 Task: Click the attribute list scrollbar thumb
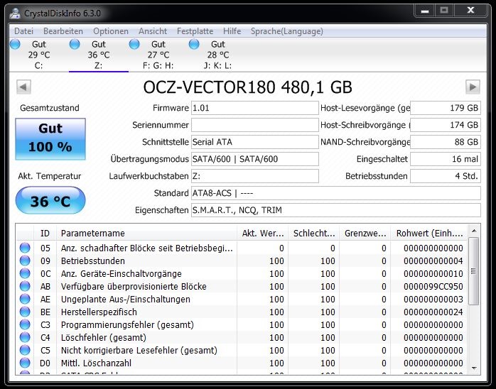pos(473,271)
